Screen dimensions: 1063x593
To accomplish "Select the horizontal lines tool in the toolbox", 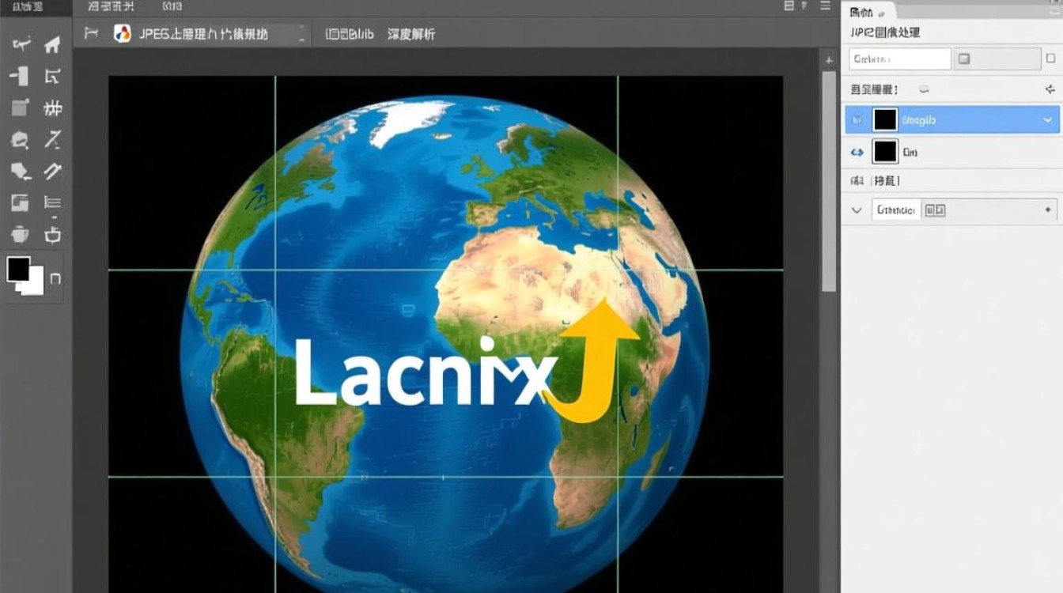I will pos(53,203).
